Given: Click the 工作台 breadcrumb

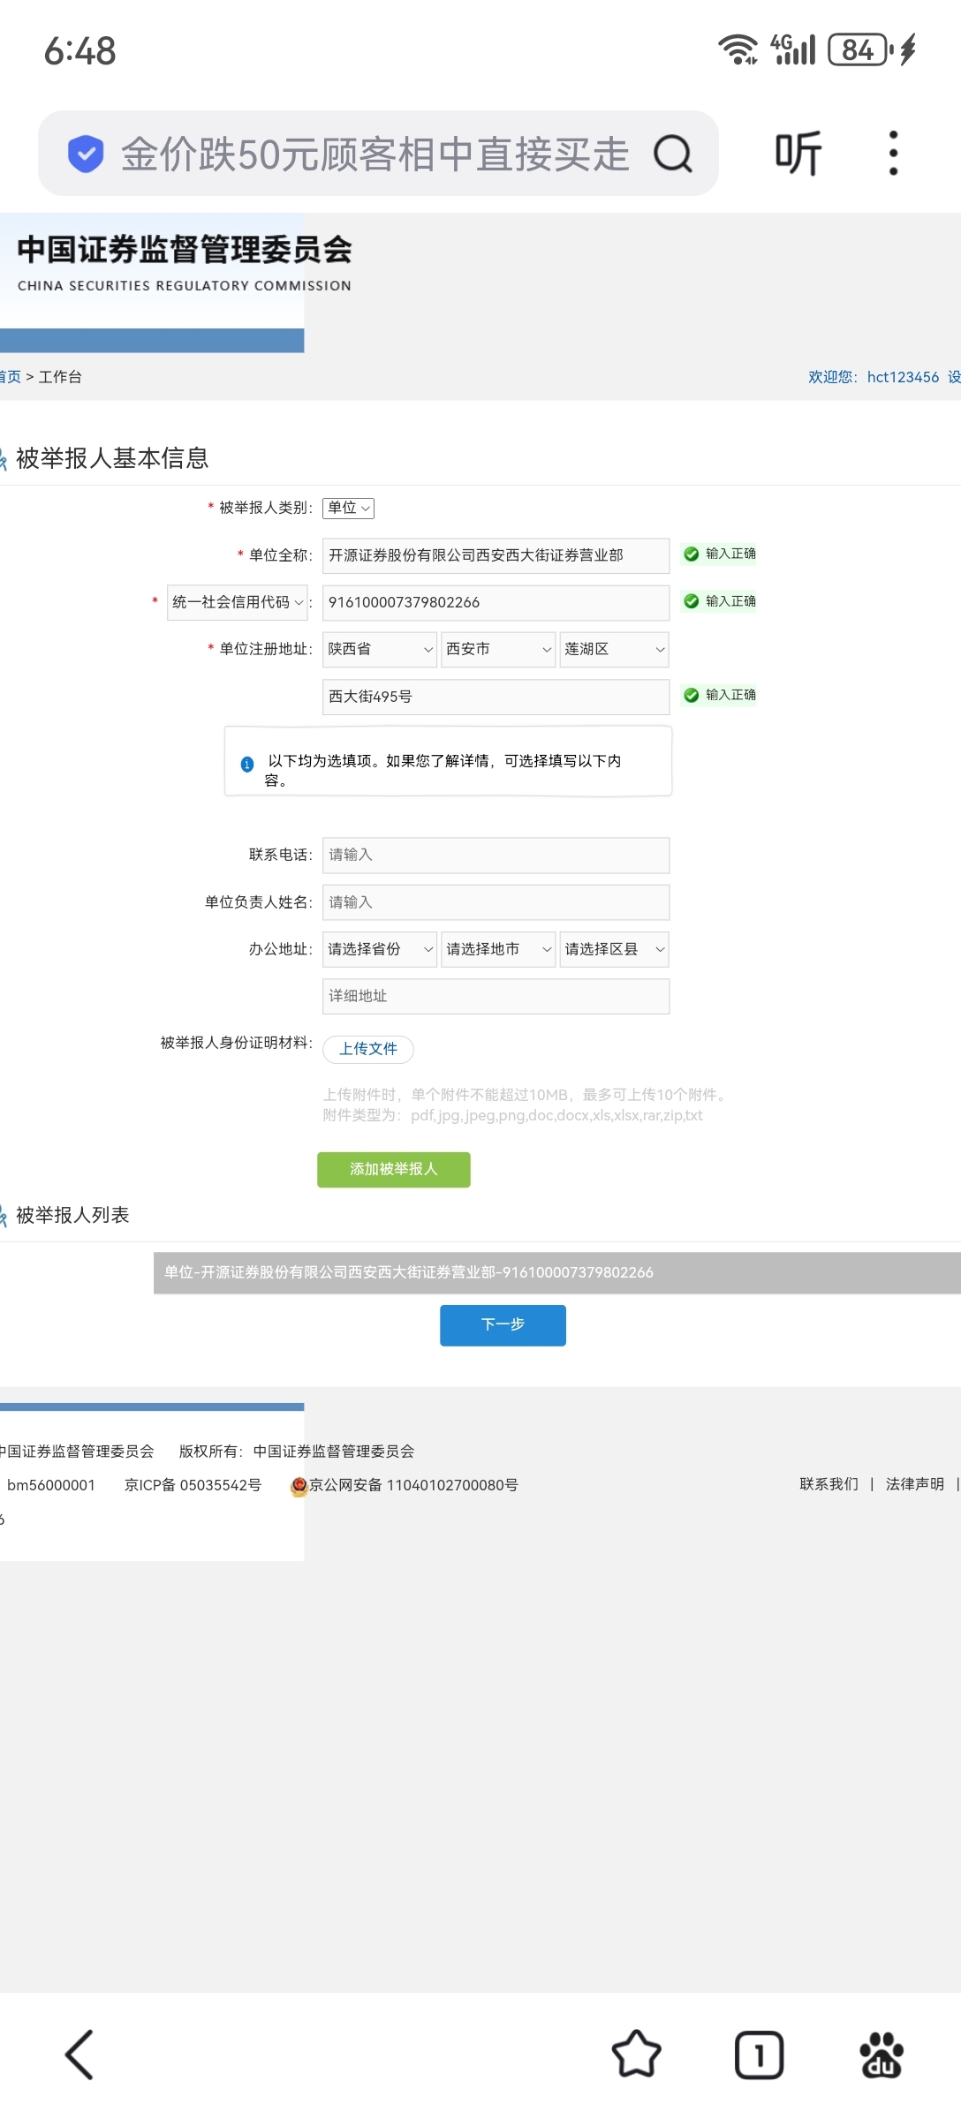Looking at the screenshot, I should click(60, 377).
